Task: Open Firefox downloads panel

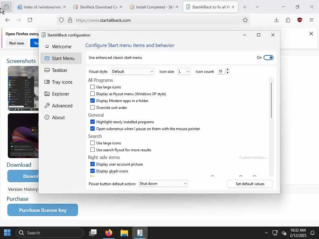Action: coord(276,20)
